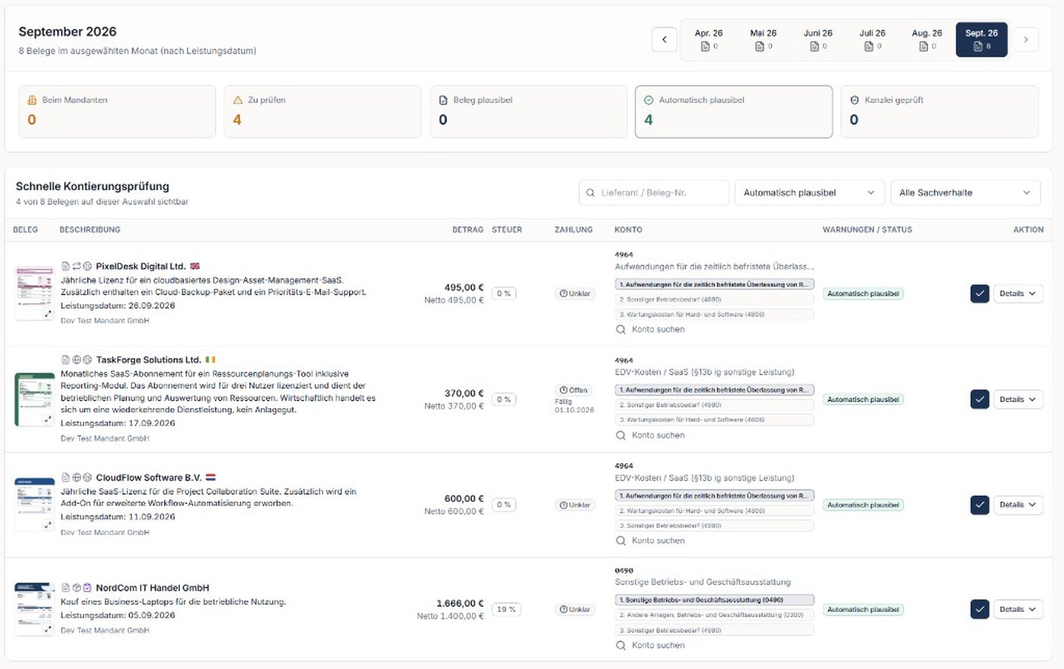This screenshot has height=669, width=1064.
Task: Open NordCom IT Handel receipt thumbnail
Action: pos(34,609)
